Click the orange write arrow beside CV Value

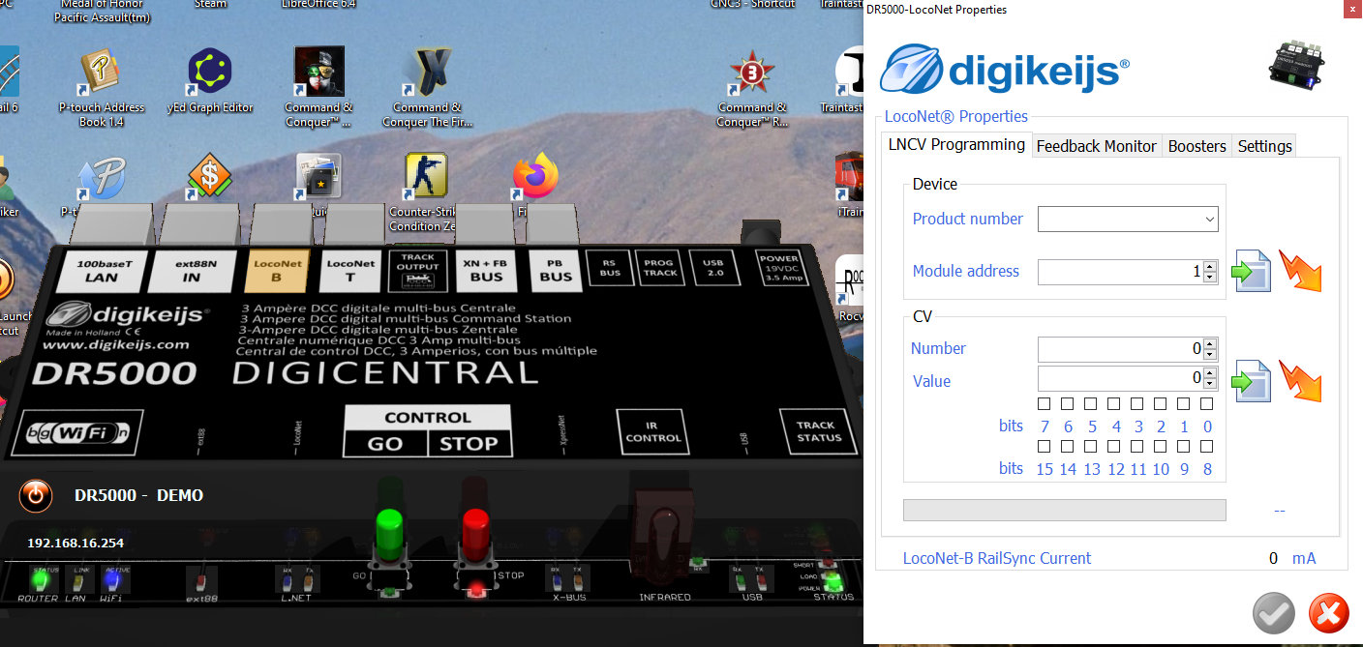tap(1300, 381)
